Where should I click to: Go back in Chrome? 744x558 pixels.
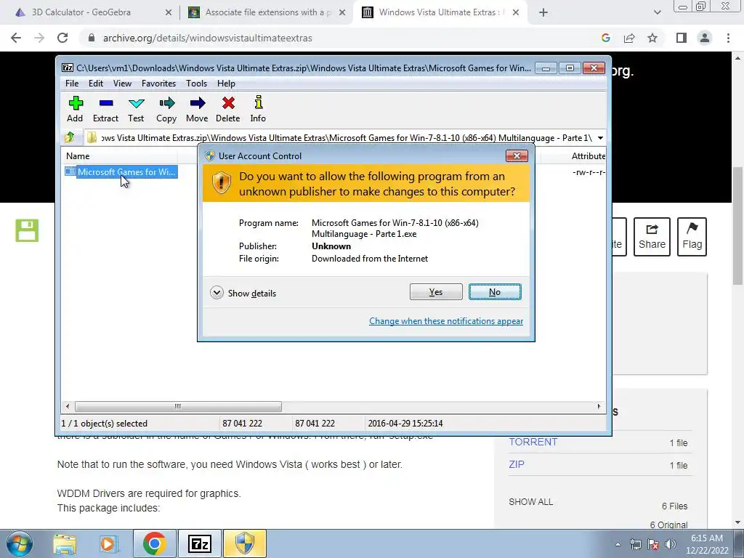pyautogui.click(x=16, y=38)
